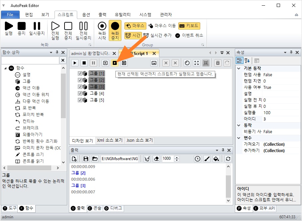
Task: Switch to the 콘솔 bottom tab
Action: pyautogui.click(x=94, y=208)
